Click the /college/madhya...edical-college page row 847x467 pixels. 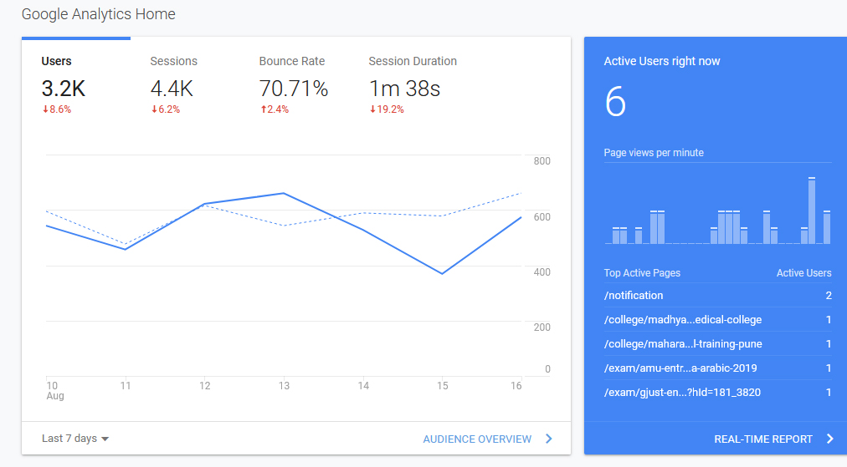click(718, 320)
